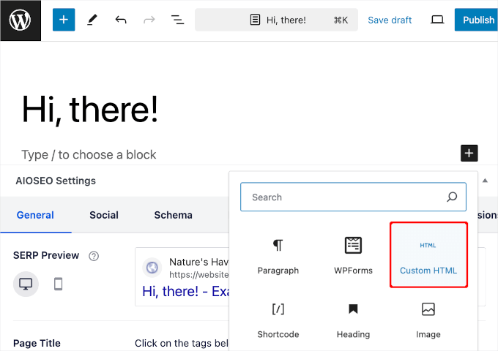Switch to the General tab
Screen dimensions: 498x351
35,215
